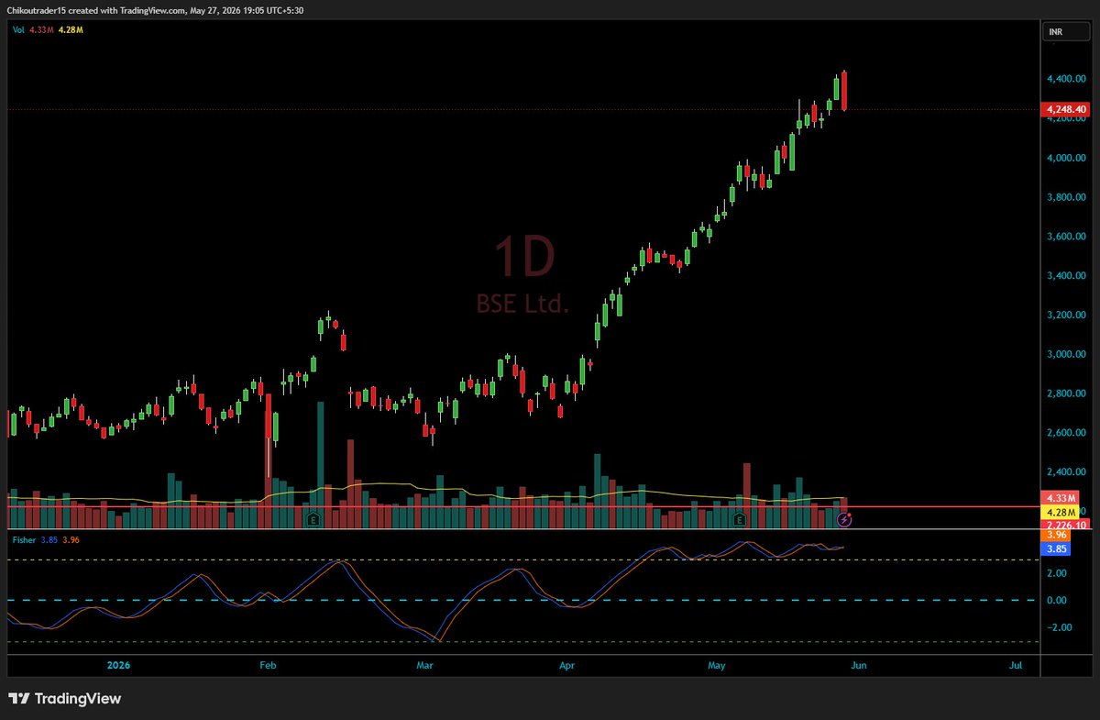Screen dimensions: 1100x720
Task: Click the May earnings E marker
Action: [740, 519]
